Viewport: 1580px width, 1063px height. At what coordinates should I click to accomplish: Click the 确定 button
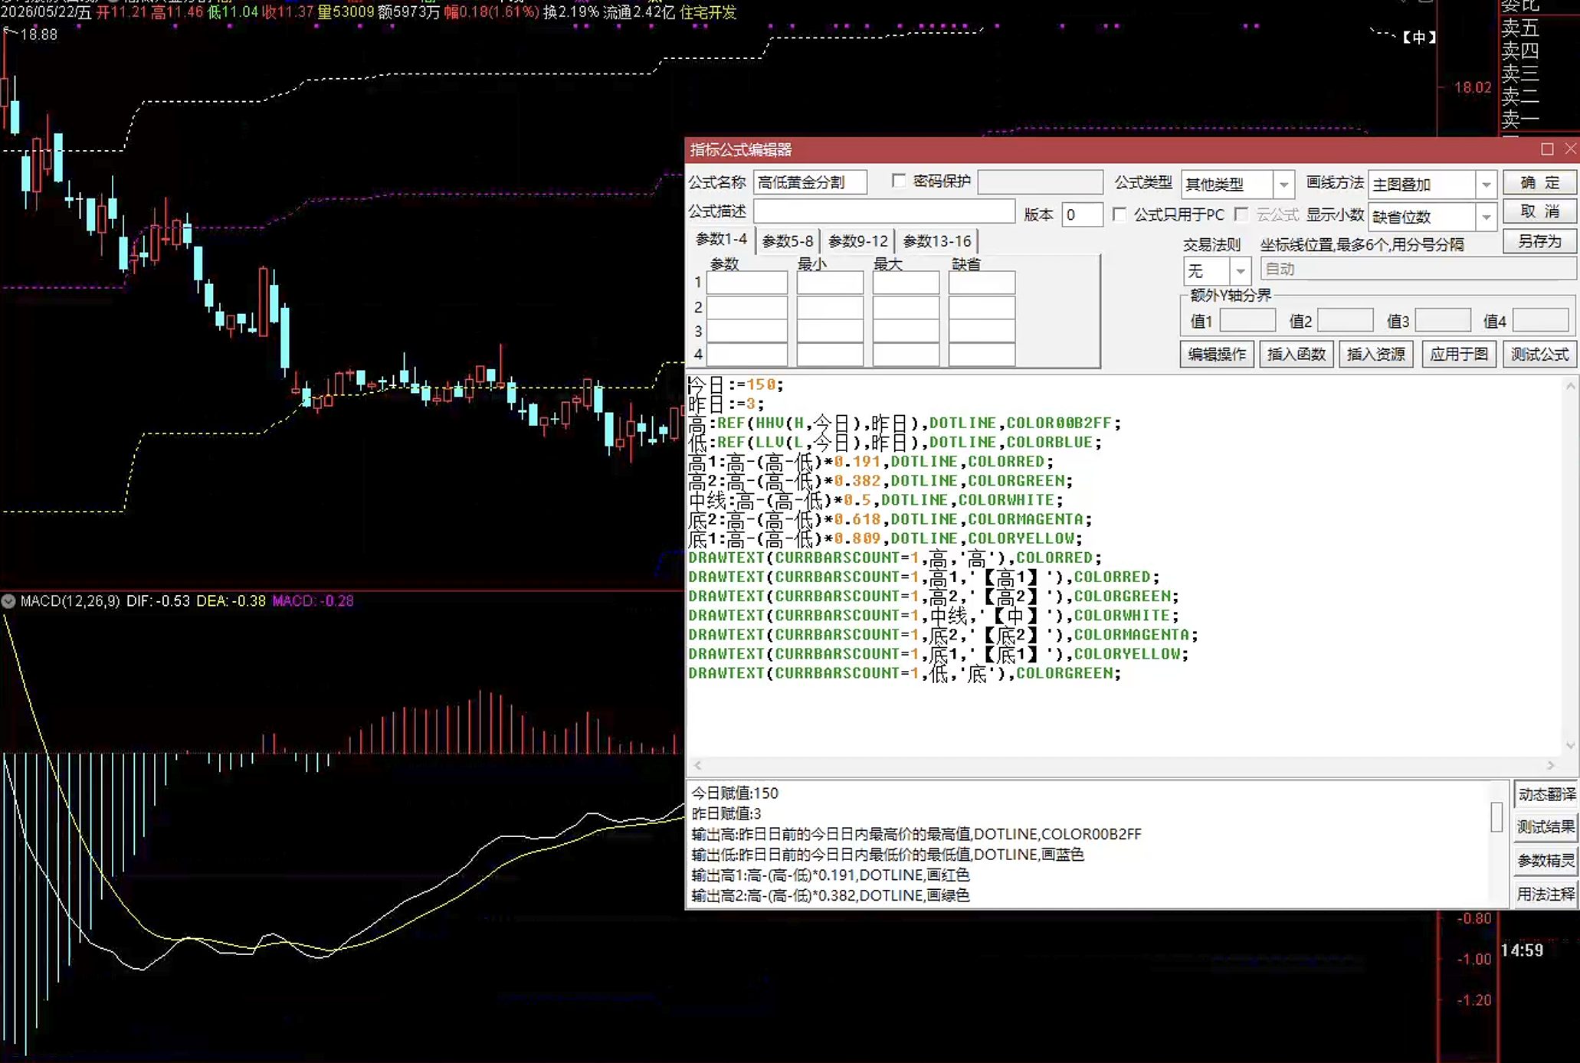click(x=1540, y=182)
